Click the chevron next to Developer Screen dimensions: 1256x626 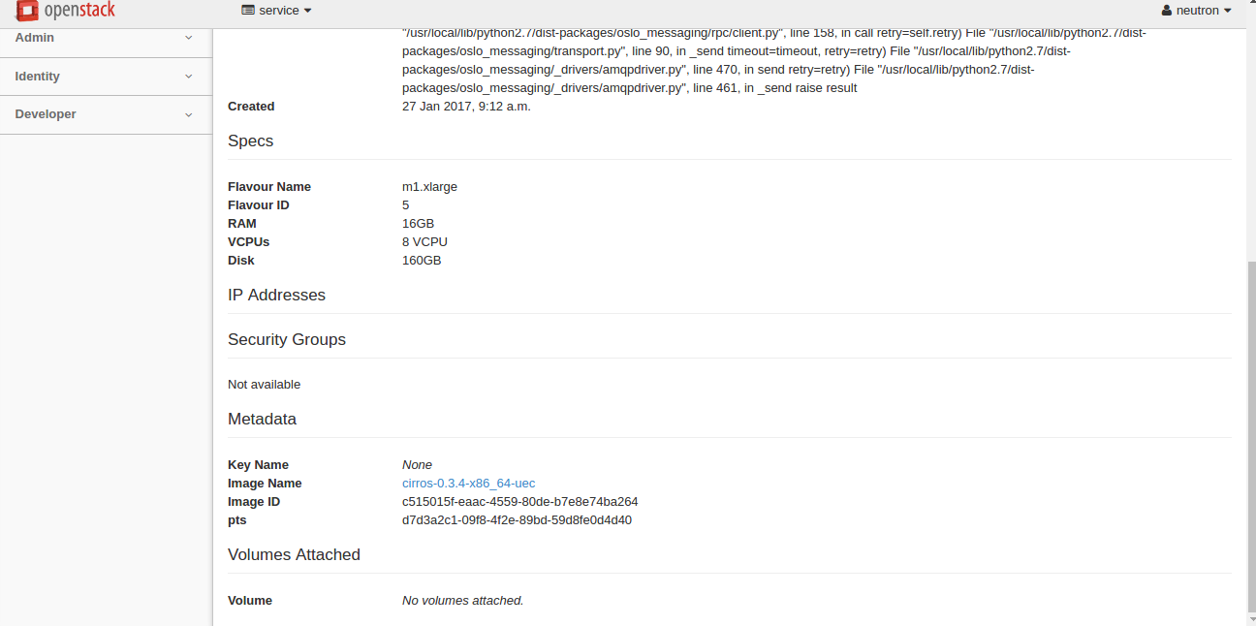click(x=189, y=114)
